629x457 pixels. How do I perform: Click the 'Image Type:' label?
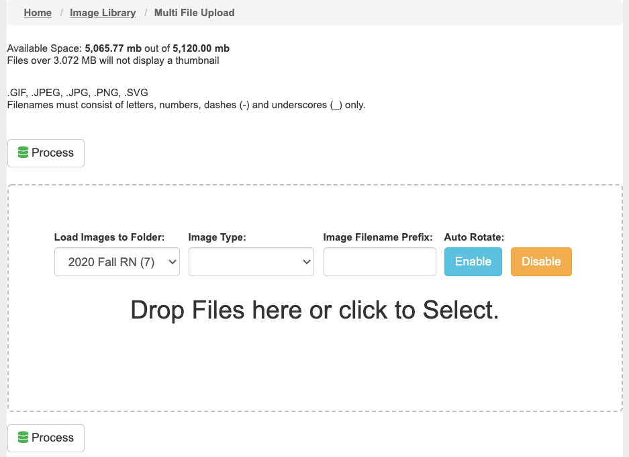(x=217, y=237)
